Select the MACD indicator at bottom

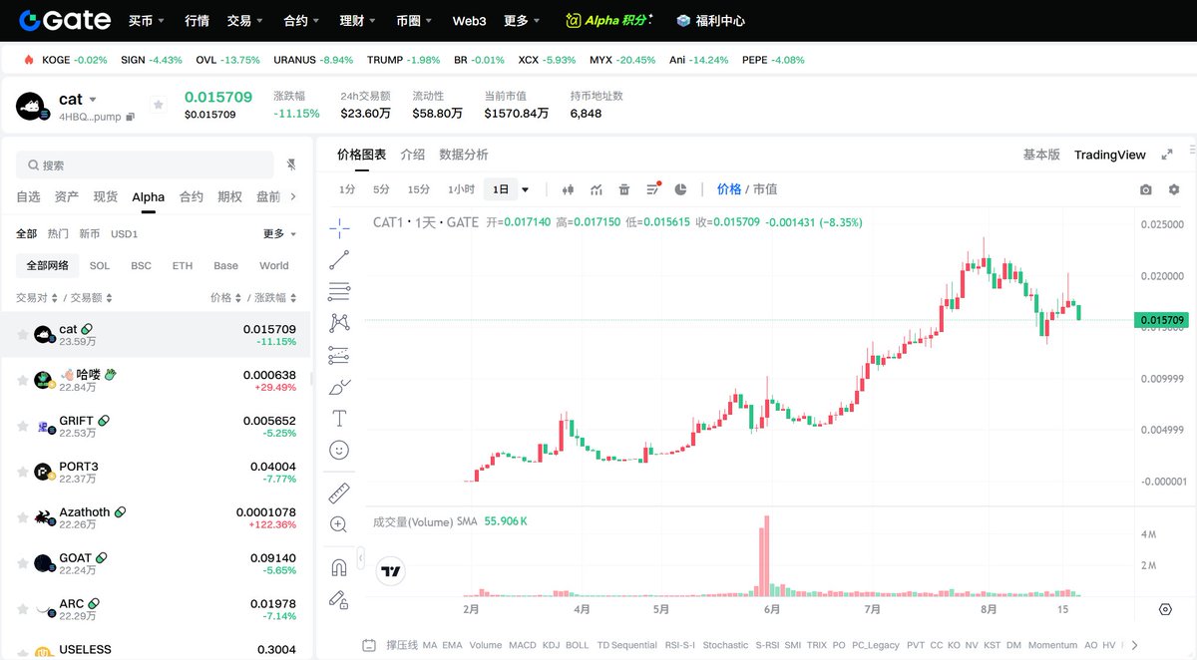click(x=522, y=645)
